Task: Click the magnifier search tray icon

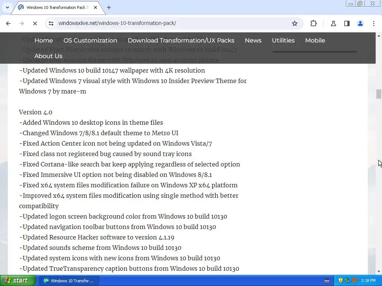Action: point(354,281)
